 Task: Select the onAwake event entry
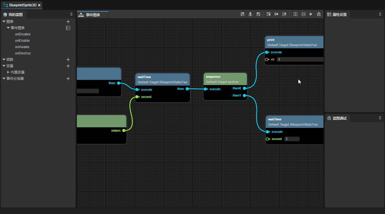[x=22, y=47]
